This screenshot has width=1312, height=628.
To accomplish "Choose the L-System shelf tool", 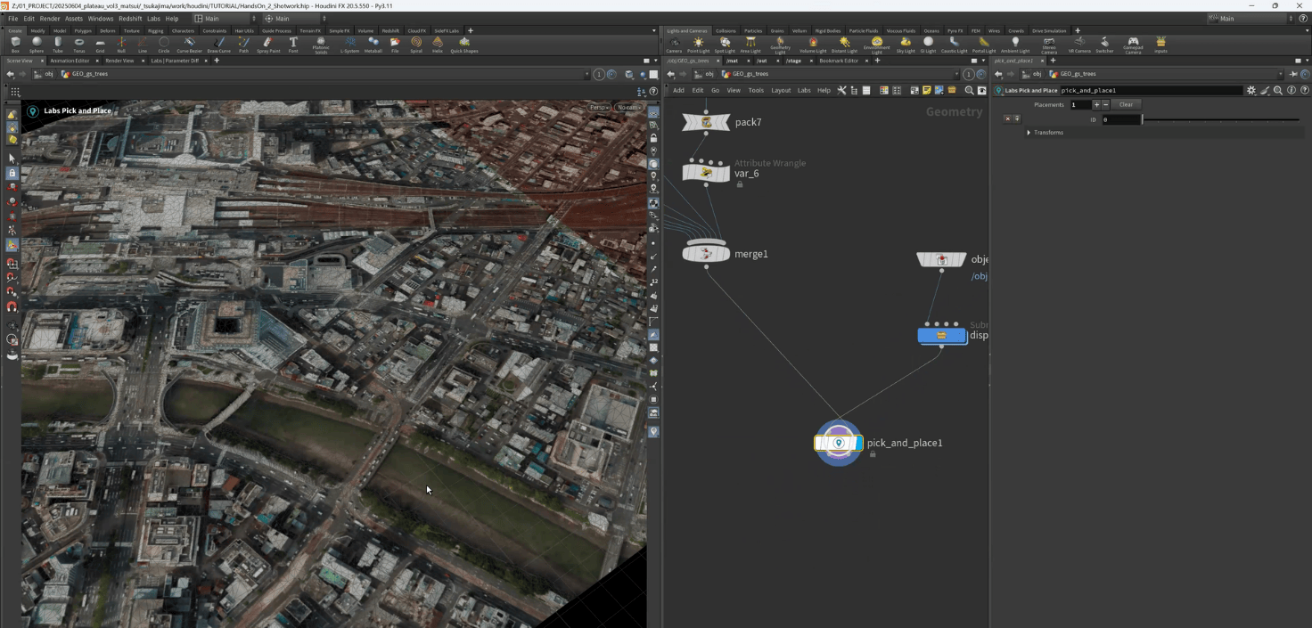I will [349, 44].
